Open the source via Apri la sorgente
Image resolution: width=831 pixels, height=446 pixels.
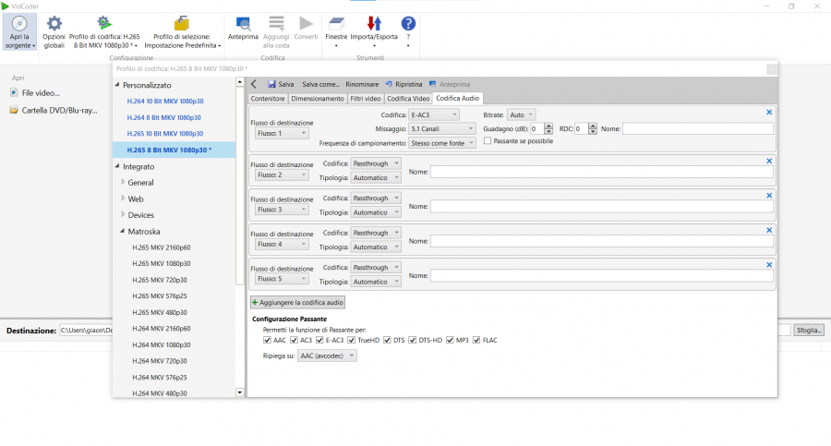click(19, 31)
